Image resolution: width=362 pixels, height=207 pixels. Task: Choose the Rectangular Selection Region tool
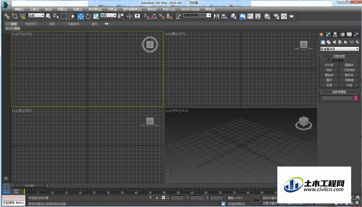(64, 16)
